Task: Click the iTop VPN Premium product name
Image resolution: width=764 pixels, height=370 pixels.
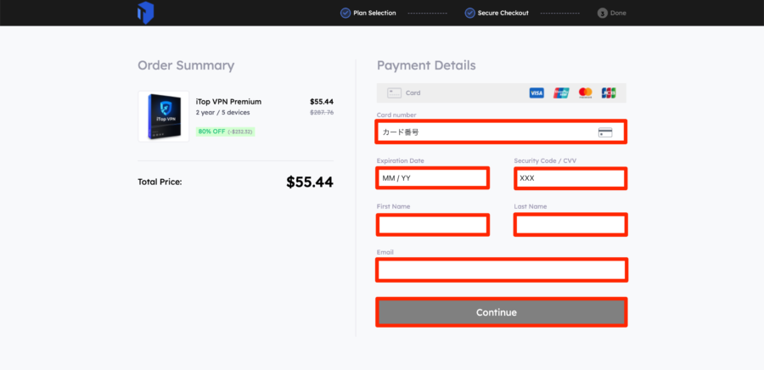Action: [228, 102]
